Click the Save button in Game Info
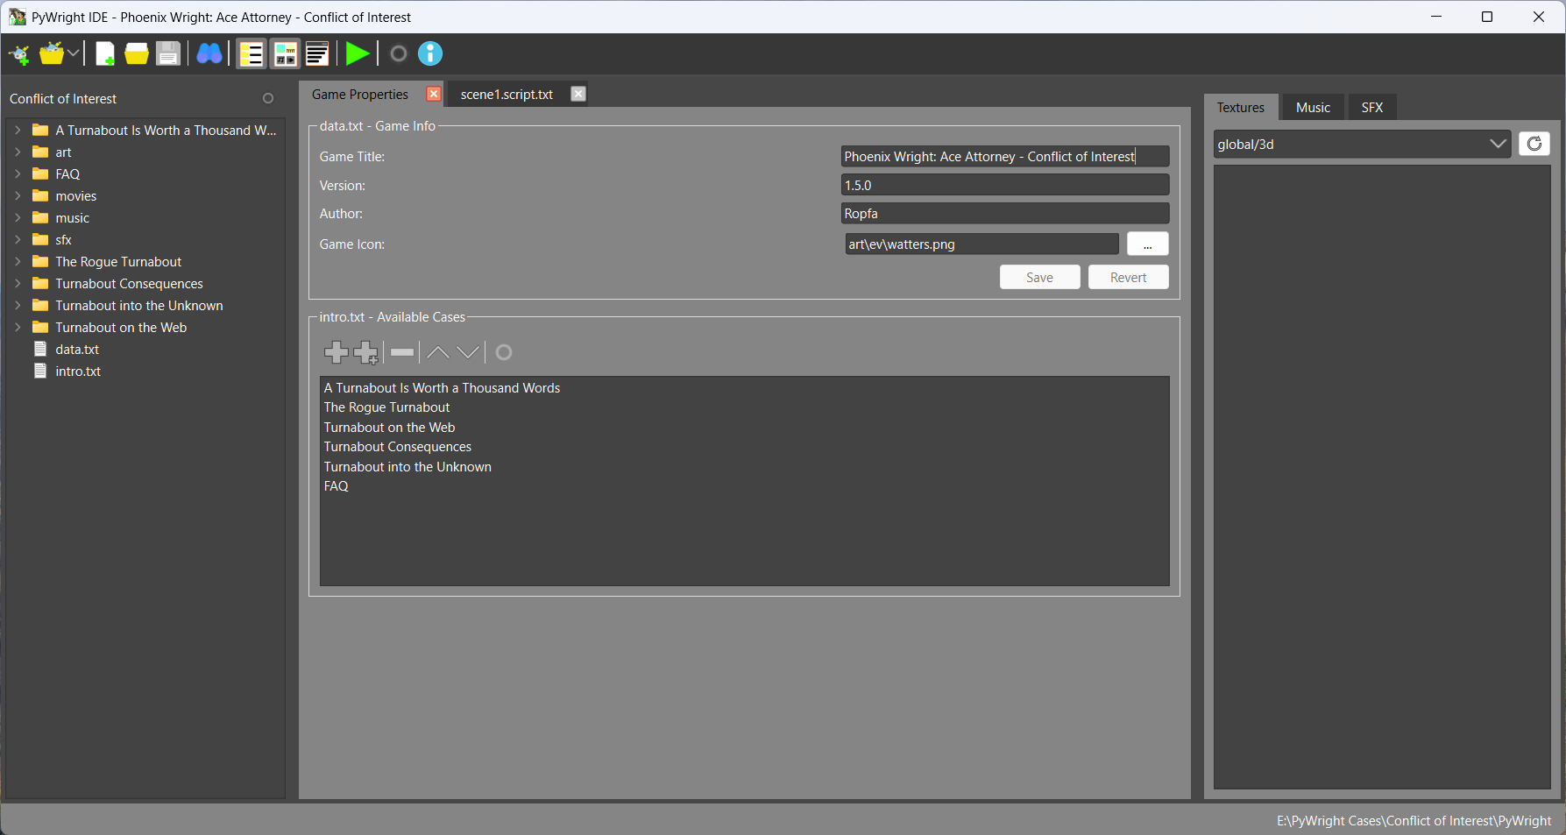 (1040, 277)
